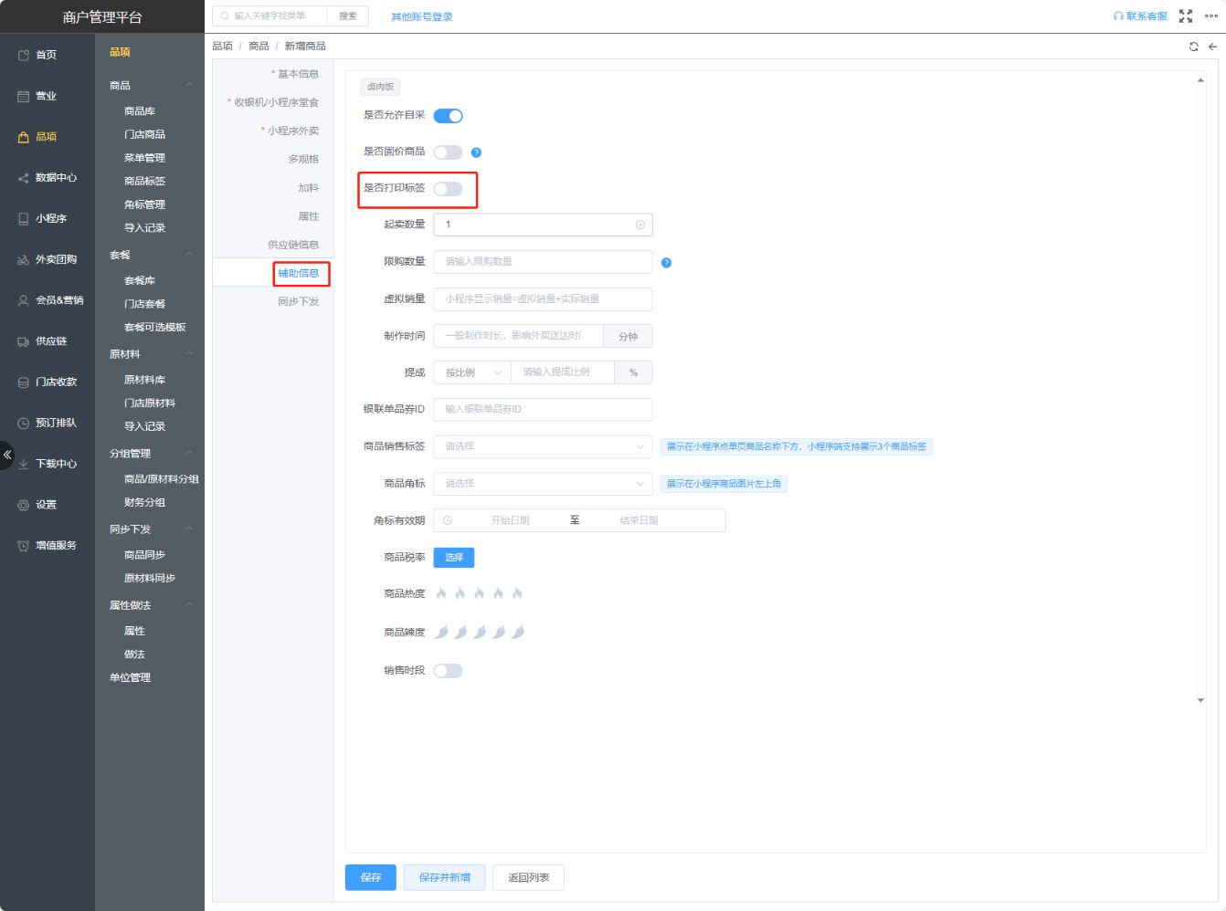Click the help icon next to 是否固价商品

[476, 152]
